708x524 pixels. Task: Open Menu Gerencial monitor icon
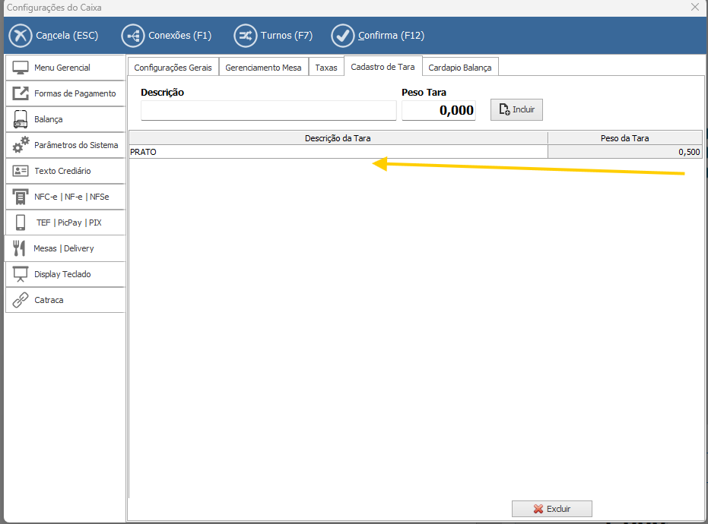click(21, 68)
